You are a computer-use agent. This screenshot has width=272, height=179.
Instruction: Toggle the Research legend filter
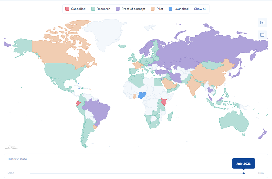click(x=101, y=9)
